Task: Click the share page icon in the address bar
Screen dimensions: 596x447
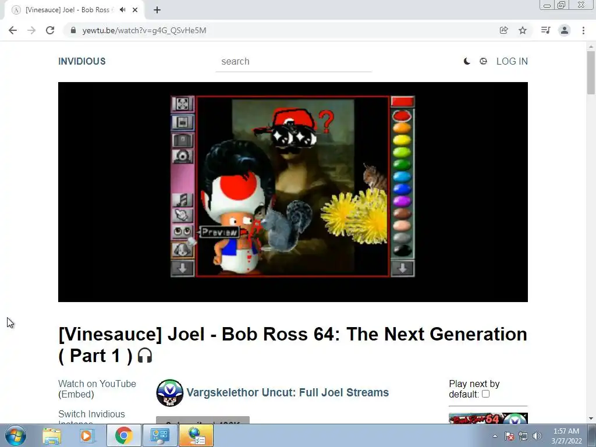Action: point(503,30)
